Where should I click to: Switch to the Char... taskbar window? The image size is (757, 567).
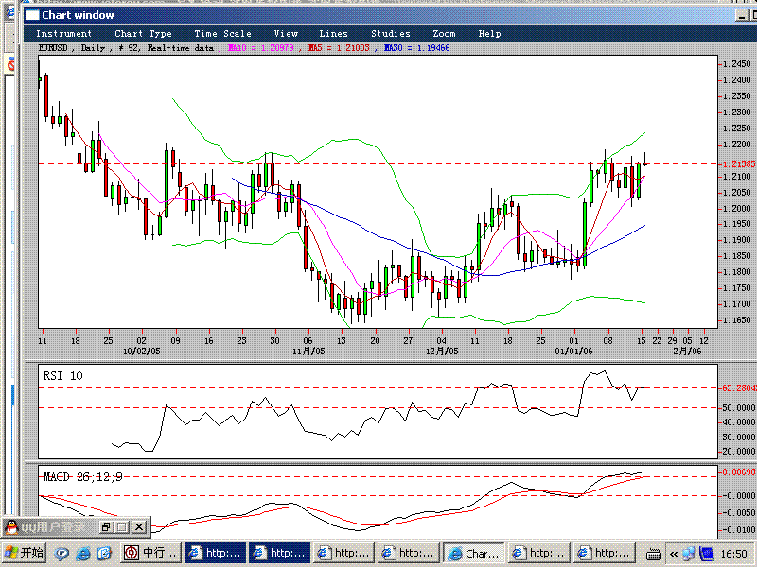click(474, 553)
